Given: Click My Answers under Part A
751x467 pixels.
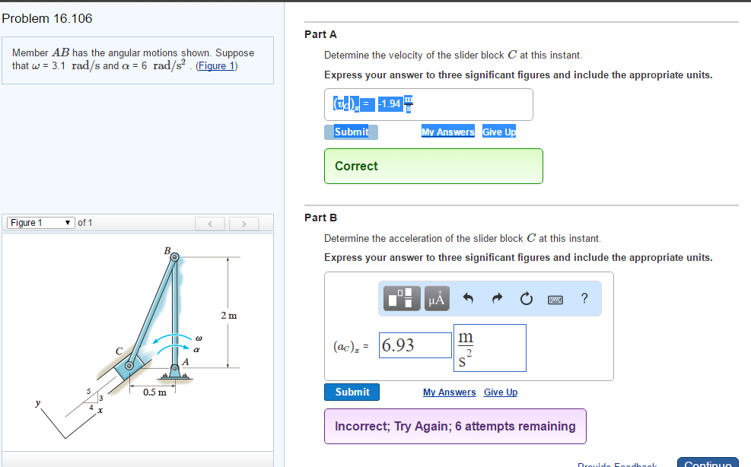Looking at the screenshot, I should point(448,132).
